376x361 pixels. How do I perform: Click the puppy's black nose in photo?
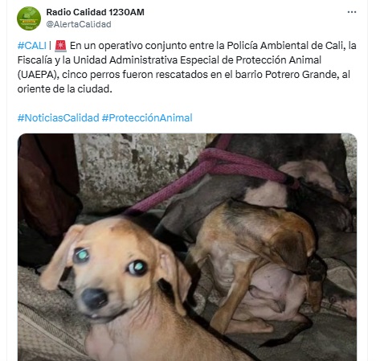(x=94, y=298)
